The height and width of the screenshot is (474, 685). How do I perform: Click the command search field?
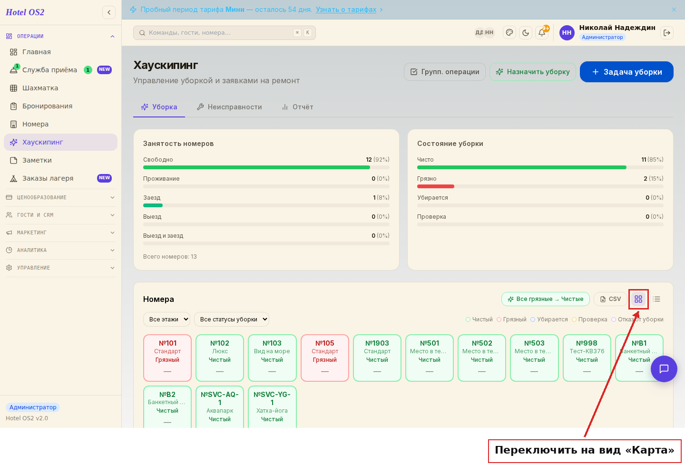coord(225,33)
